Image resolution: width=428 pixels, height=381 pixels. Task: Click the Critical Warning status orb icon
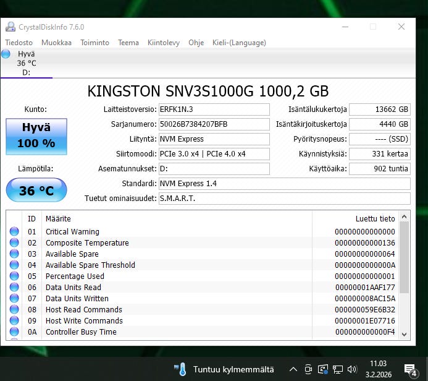(x=14, y=232)
